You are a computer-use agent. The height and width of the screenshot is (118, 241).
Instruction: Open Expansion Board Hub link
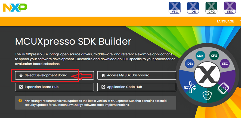pyautogui.click(x=54, y=87)
